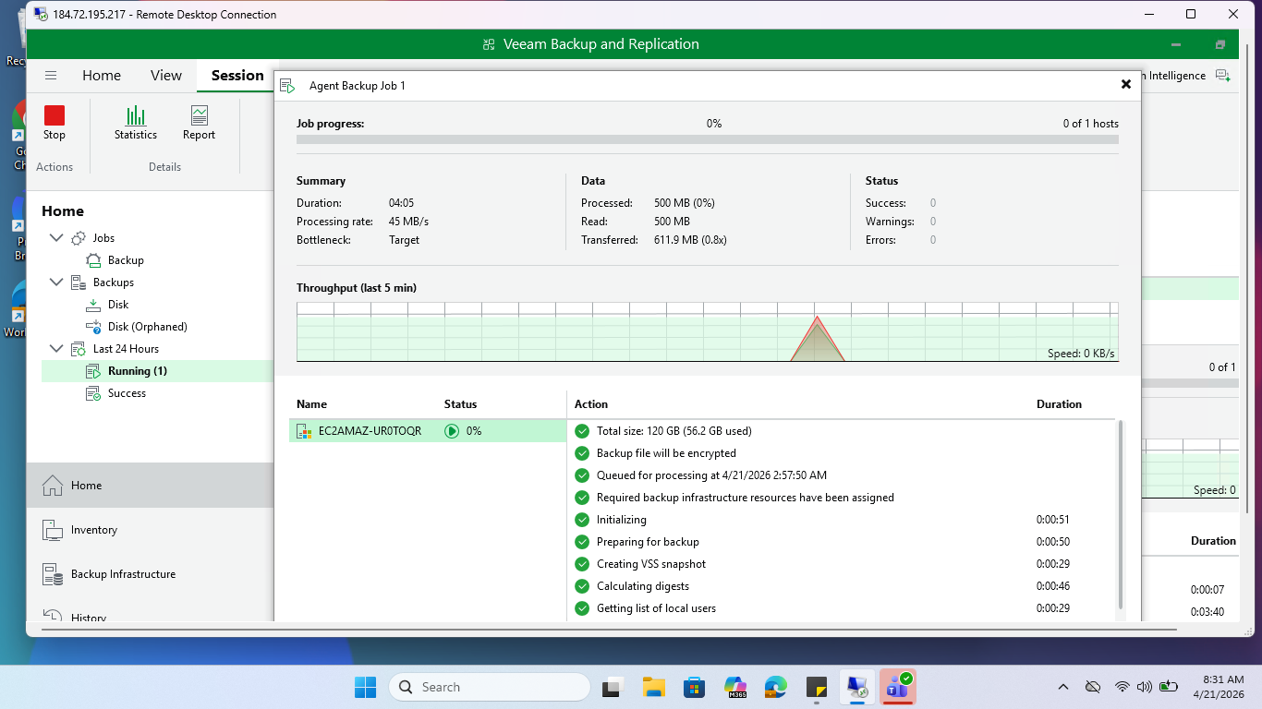Click the green in-progress status icon at 0%
Viewport: 1262px width, 709px height.
pyautogui.click(x=452, y=431)
